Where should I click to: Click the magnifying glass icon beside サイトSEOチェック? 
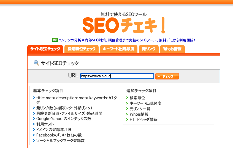[x=36, y=63]
